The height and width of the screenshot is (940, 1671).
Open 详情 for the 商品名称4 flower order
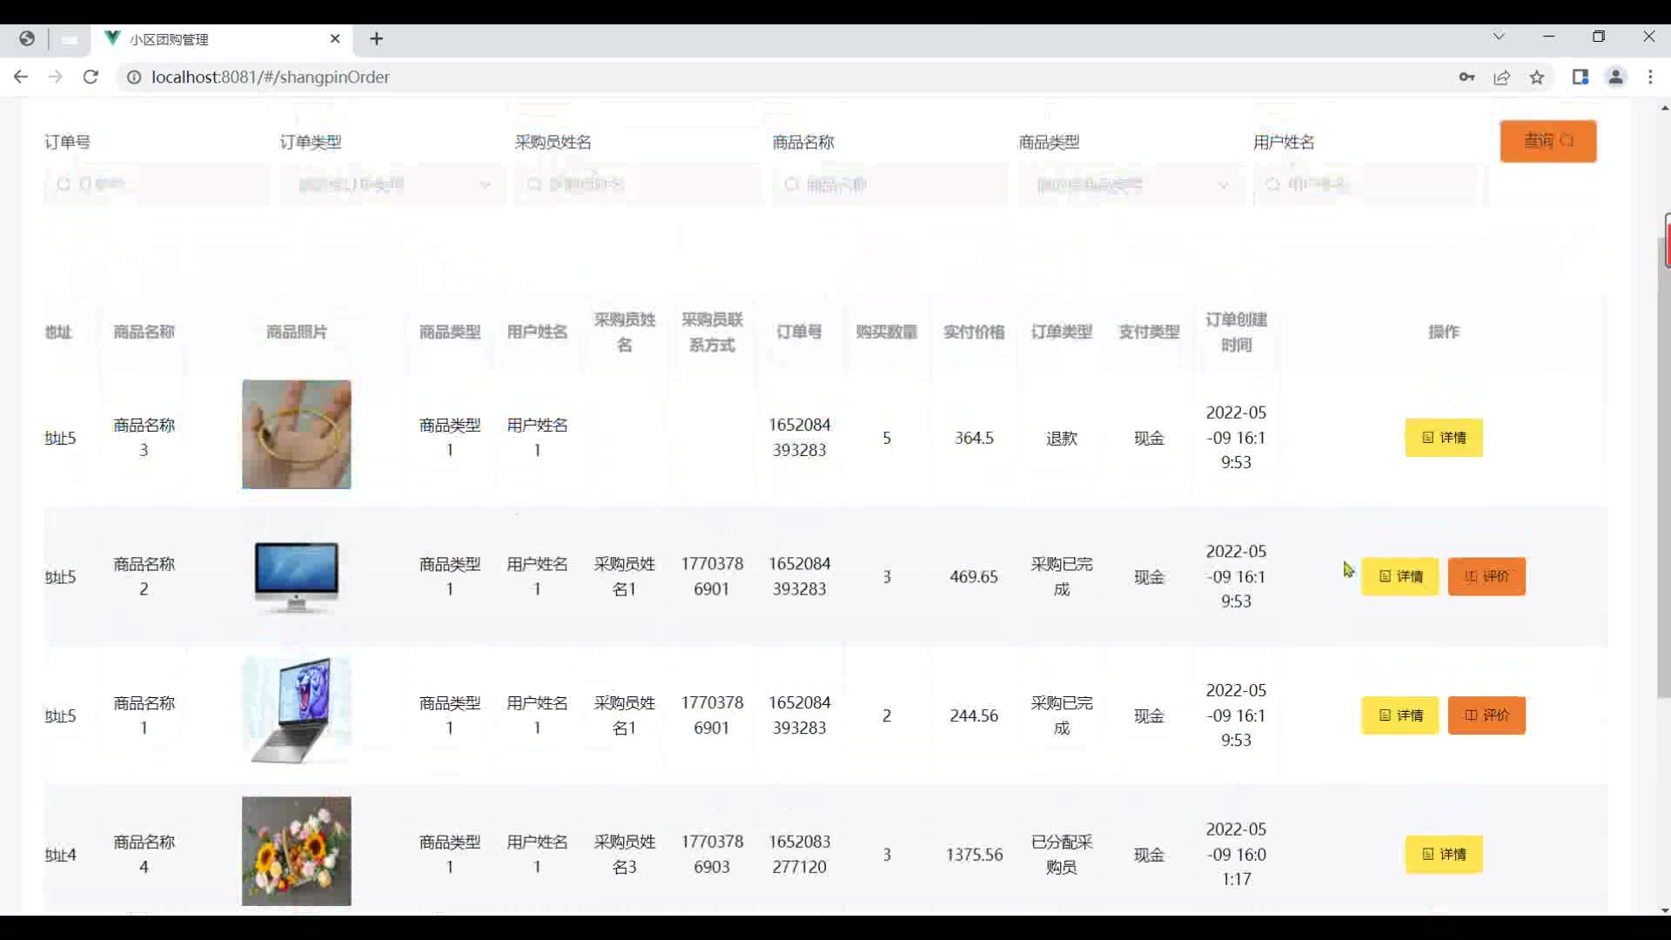pos(1443,855)
